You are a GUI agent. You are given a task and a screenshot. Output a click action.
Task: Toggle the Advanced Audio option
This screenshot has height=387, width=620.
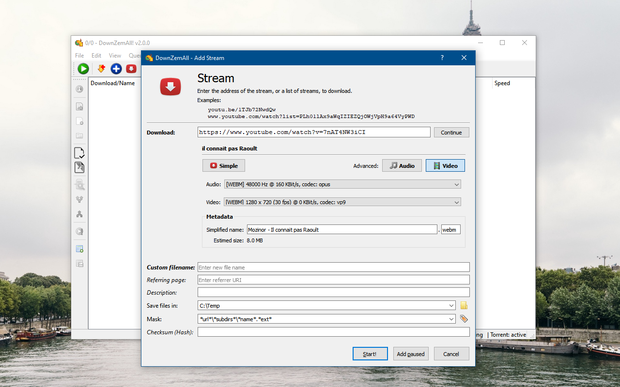coord(402,165)
